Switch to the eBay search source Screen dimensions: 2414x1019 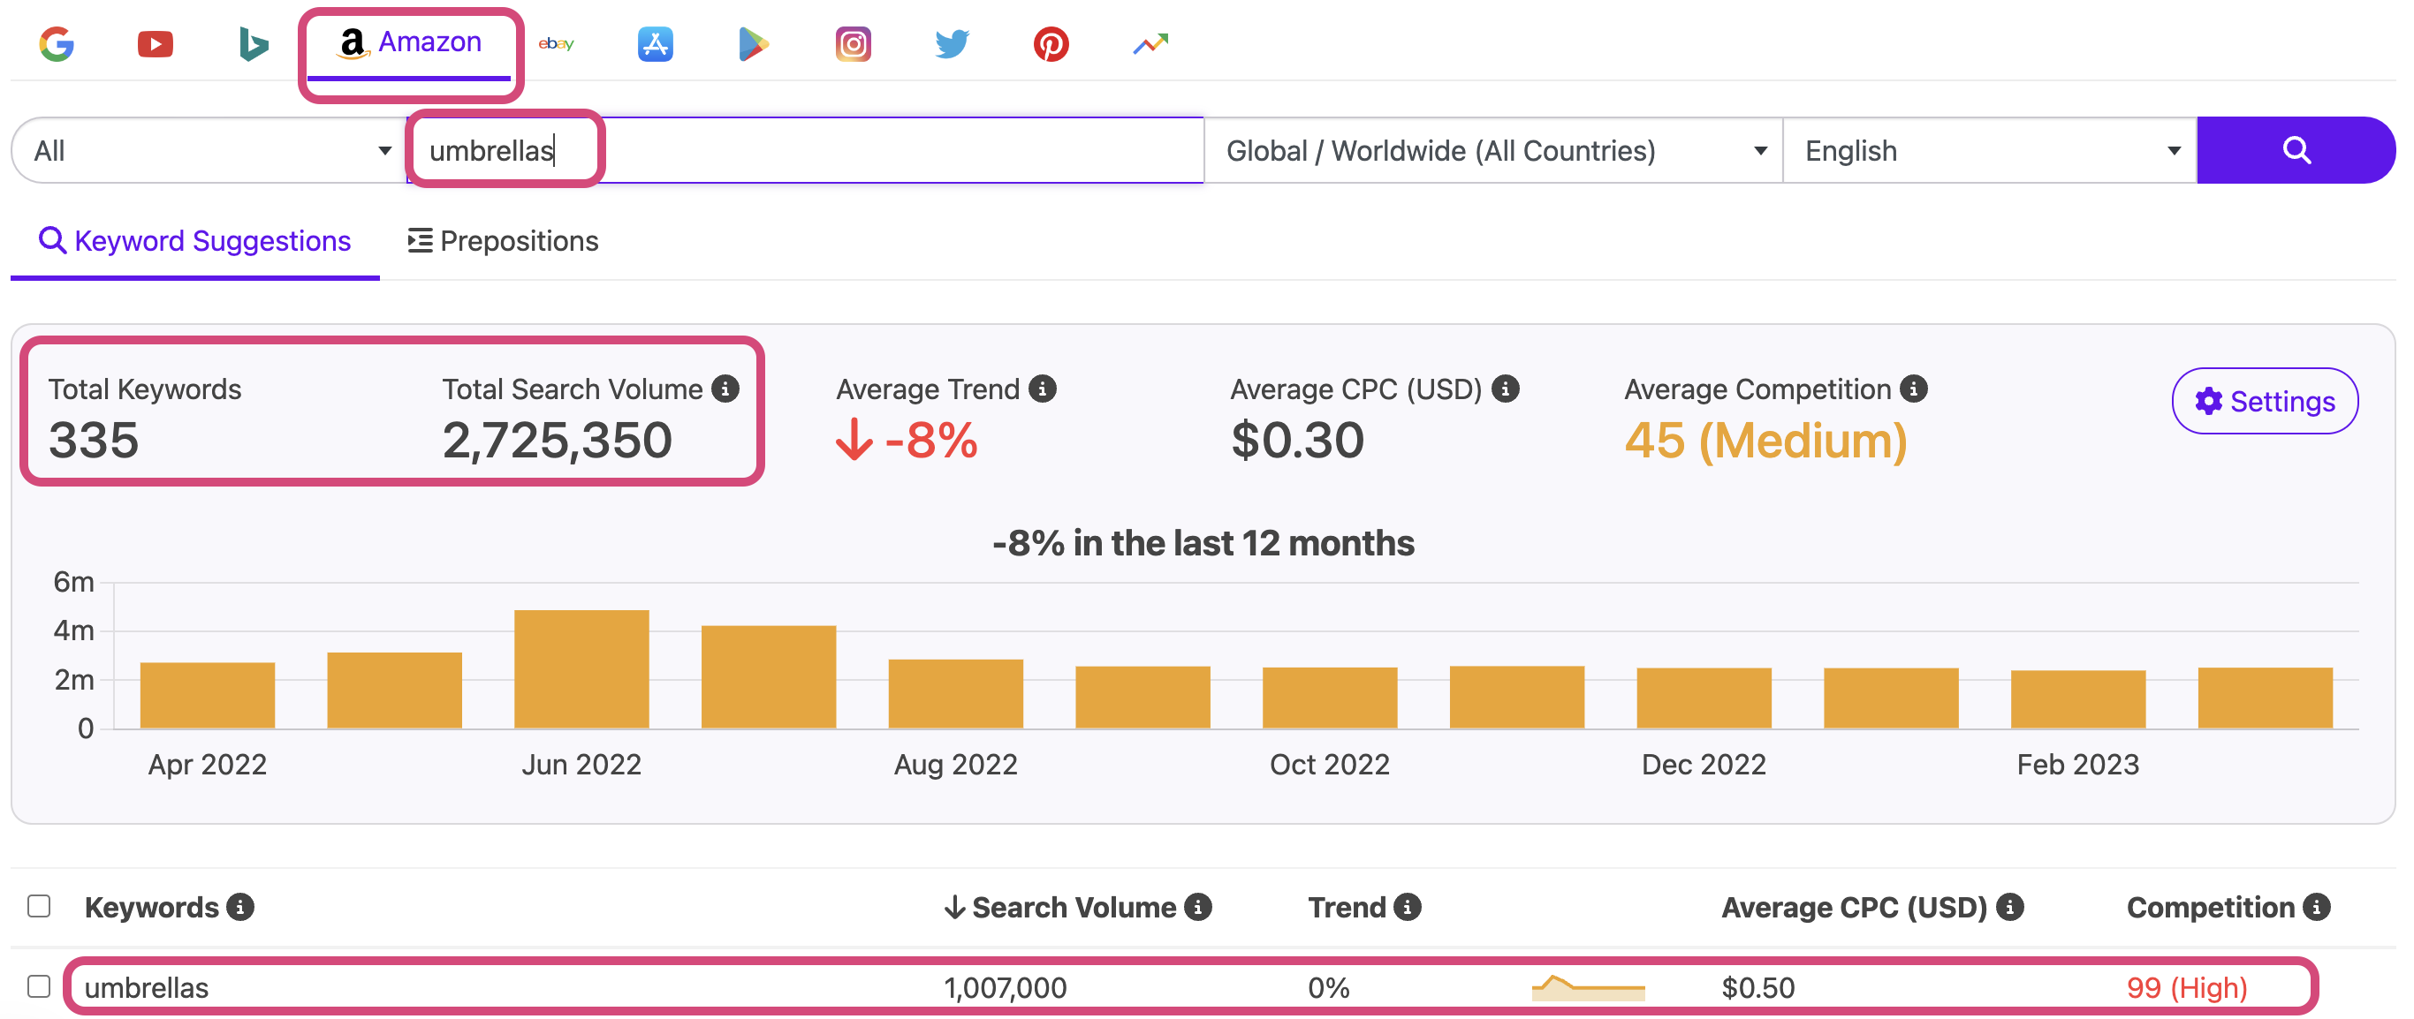pos(556,44)
